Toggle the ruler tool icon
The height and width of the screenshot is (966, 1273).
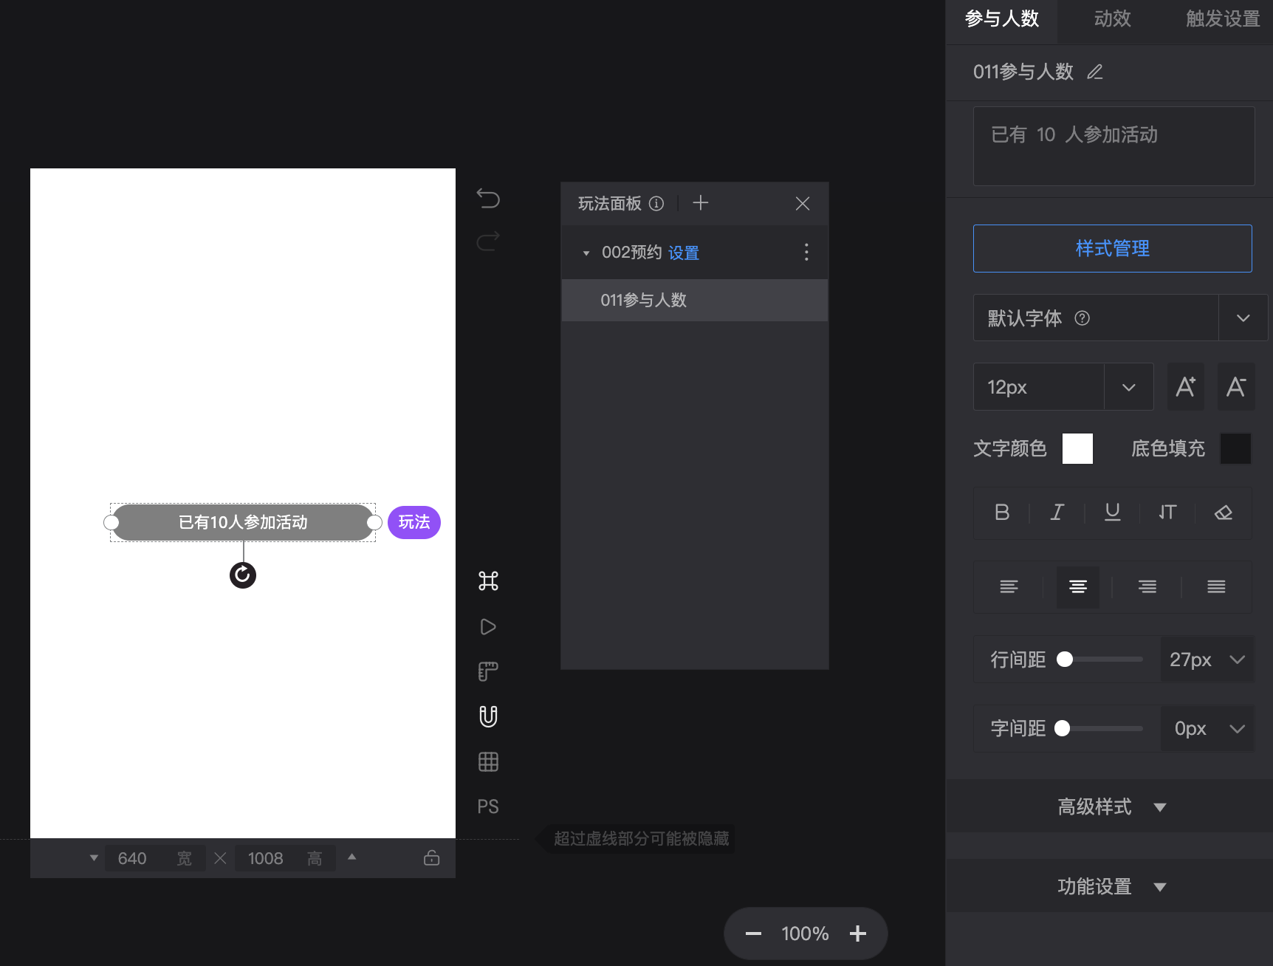pyautogui.click(x=488, y=671)
